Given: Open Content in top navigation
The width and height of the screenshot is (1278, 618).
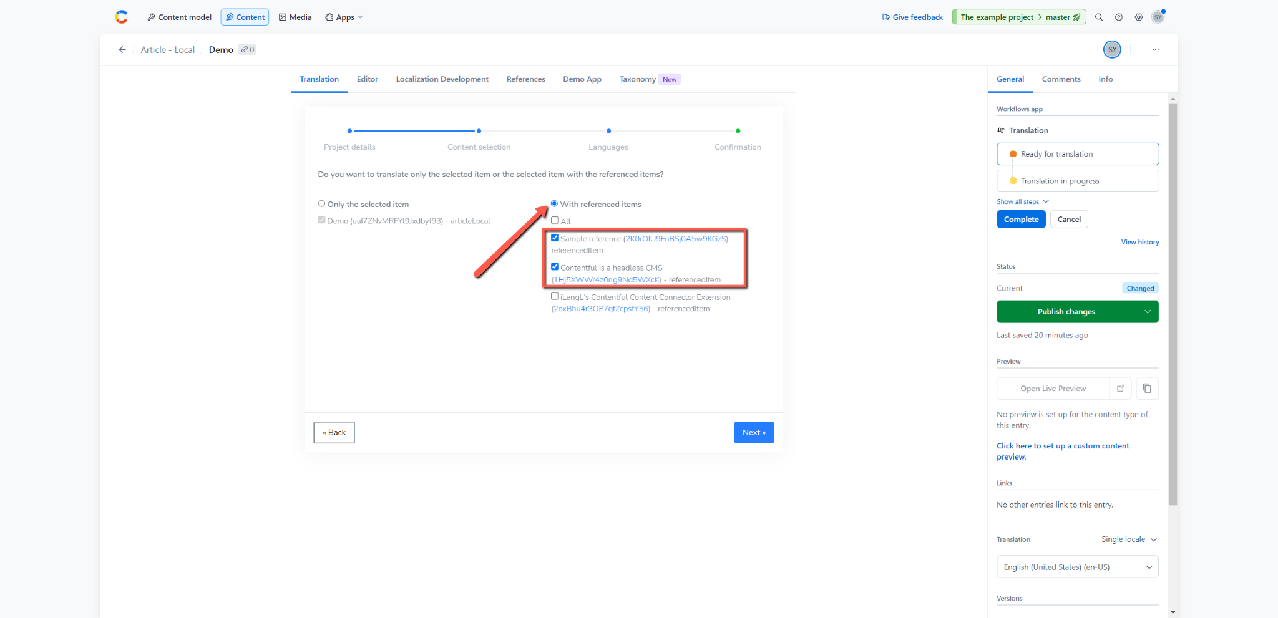Looking at the screenshot, I should pyautogui.click(x=245, y=17).
